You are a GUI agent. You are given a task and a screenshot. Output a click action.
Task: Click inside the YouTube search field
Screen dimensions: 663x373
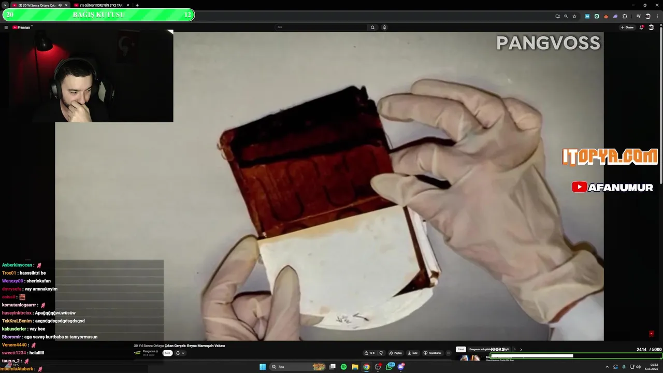coord(321,27)
